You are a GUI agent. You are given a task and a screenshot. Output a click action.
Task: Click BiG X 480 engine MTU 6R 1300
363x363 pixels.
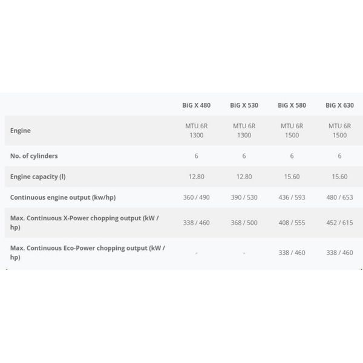(196, 131)
